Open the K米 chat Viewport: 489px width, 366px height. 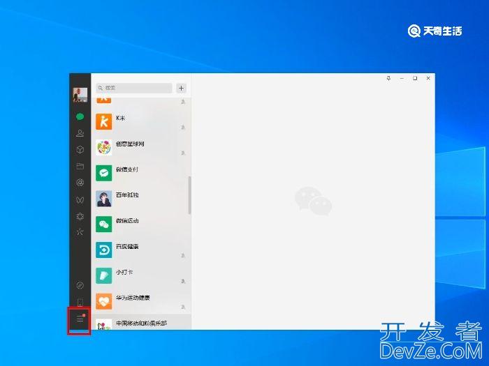click(141, 121)
